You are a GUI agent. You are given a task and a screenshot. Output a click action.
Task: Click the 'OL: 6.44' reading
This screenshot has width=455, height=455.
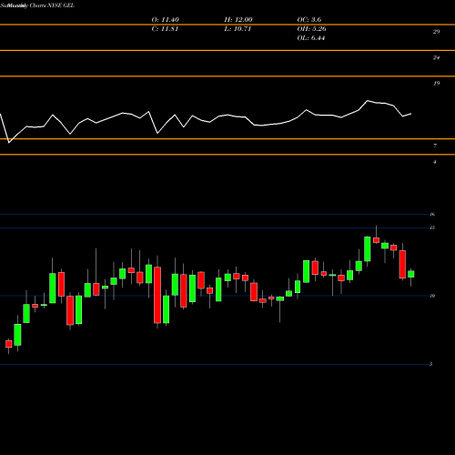pos(311,38)
